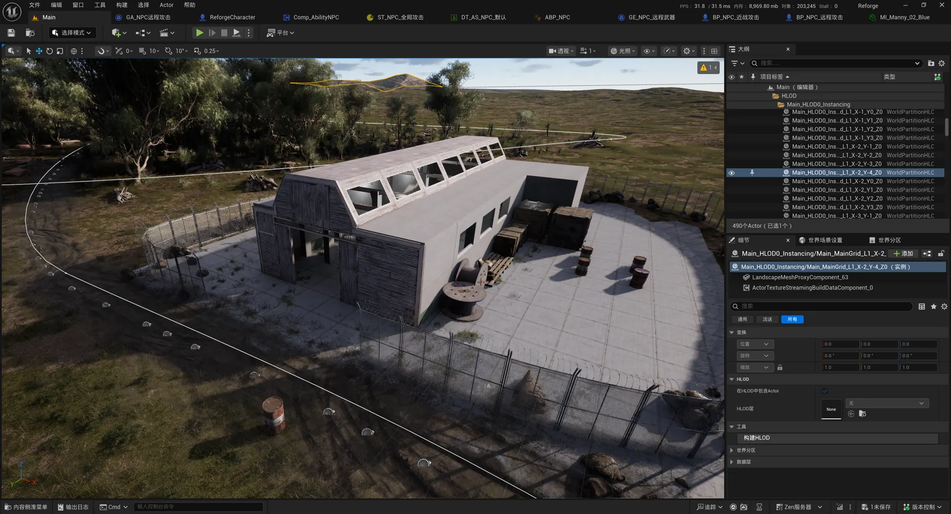Toggle visibility eye for selected L1_X-2_Y-4_Z0 row
The width and height of the screenshot is (951, 514).
point(732,173)
